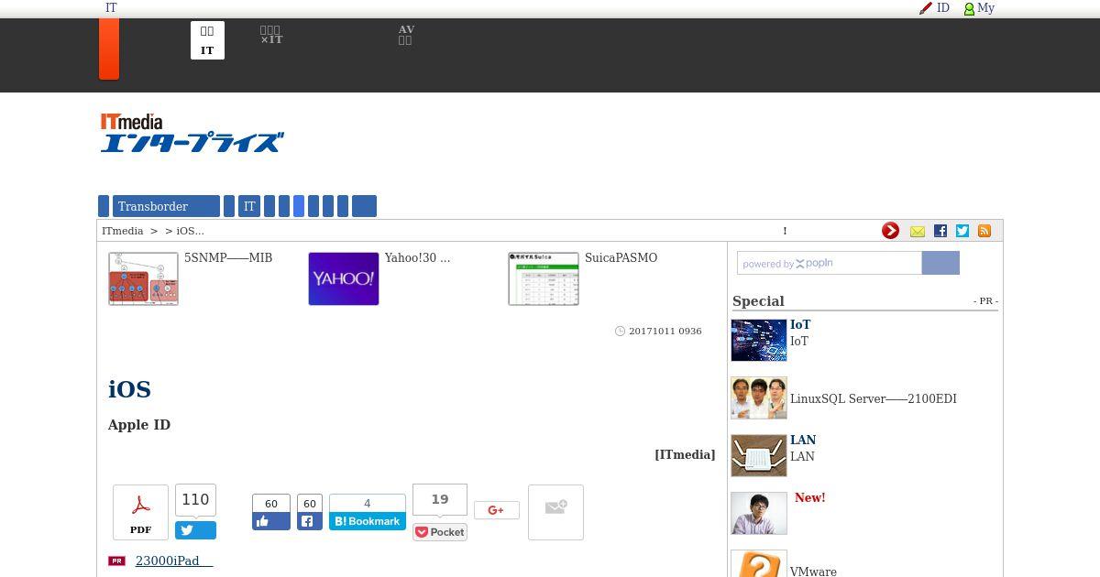
Task: Click the IT link at top left
Action: click(x=111, y=7)
